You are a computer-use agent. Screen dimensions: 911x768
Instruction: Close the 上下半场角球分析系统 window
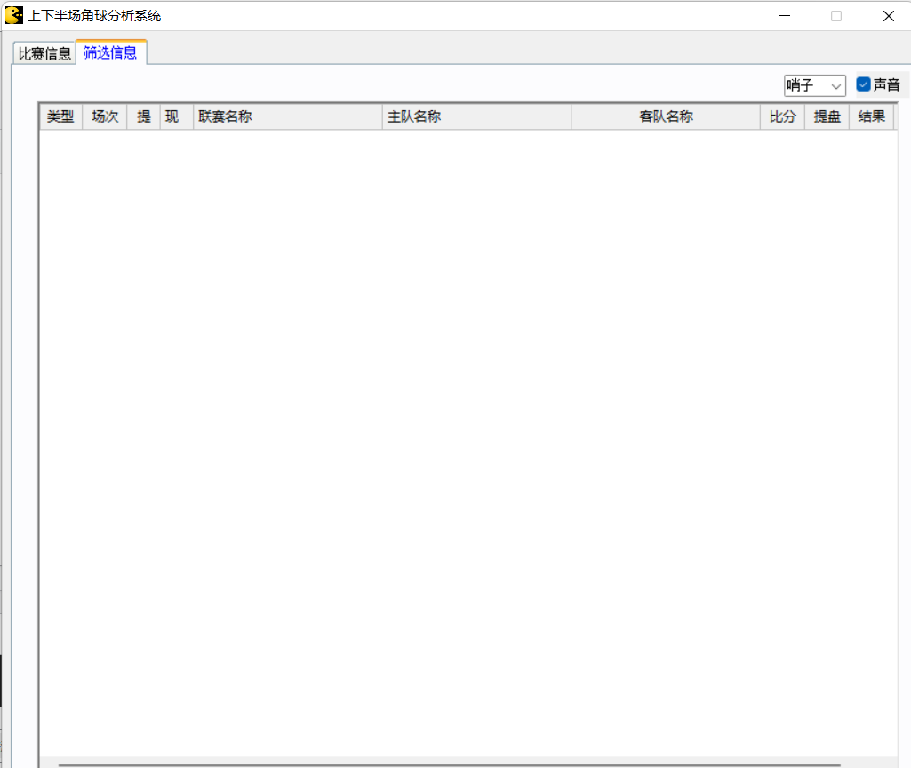point(888,15)
